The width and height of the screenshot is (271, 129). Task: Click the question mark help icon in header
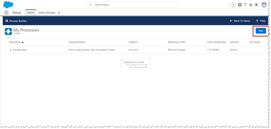(245, 5)
